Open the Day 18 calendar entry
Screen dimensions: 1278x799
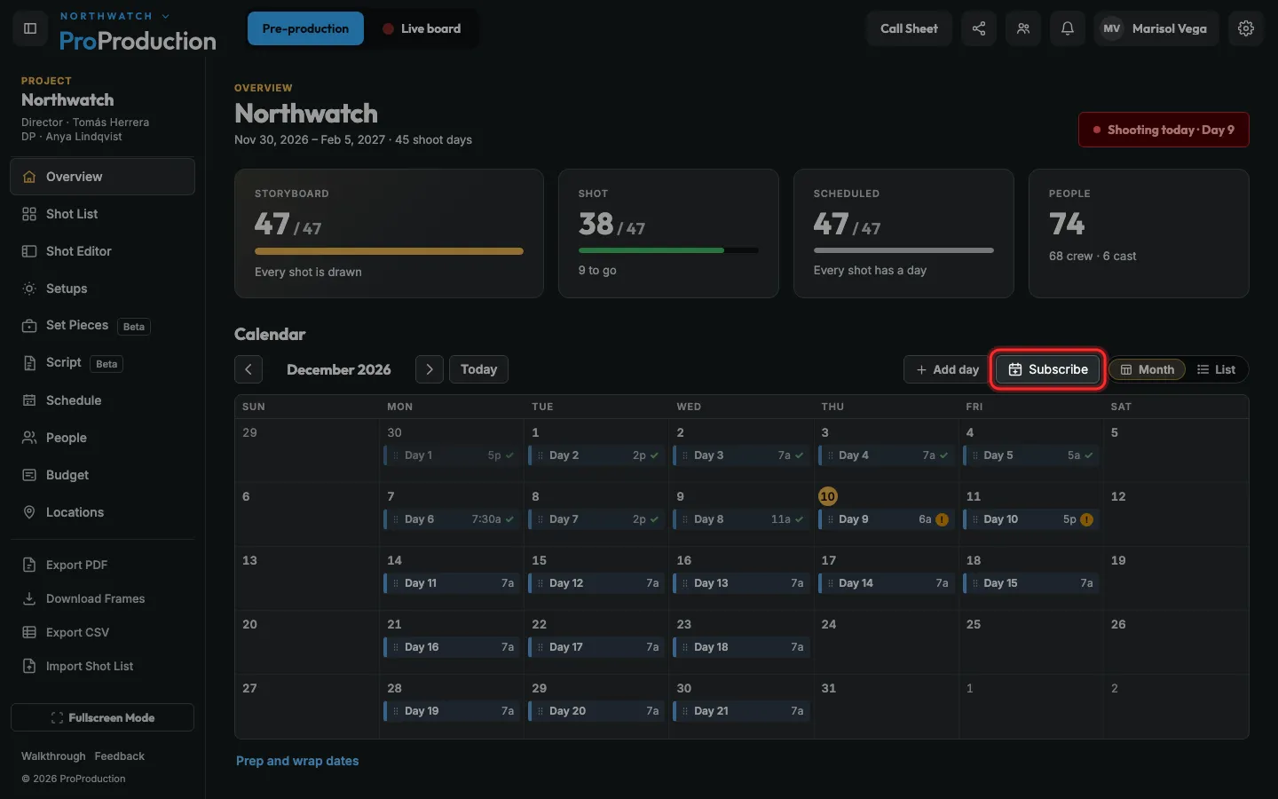click(x=741, y=647)
